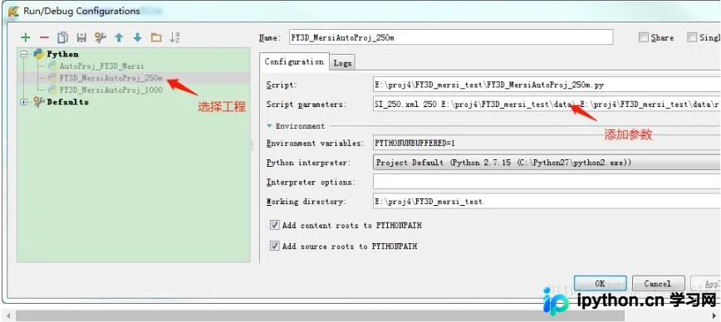Add a new configuration with the plus icon
This screenshot has width=721, height=322.
tap(26, 37)
